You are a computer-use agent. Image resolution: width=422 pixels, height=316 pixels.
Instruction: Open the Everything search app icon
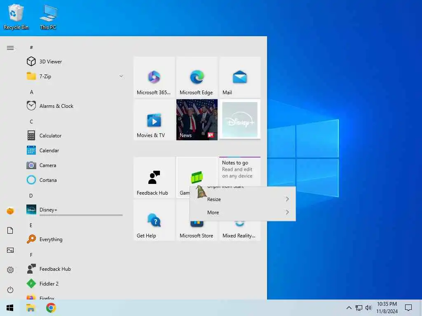pyautogui.click(x=31, y=239)
